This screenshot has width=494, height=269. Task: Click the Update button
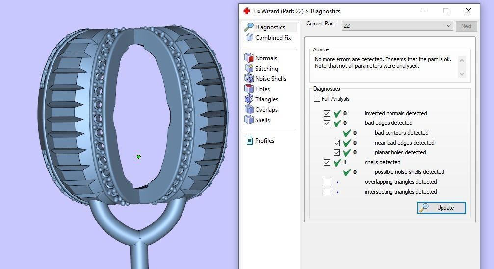coord(442,208)
